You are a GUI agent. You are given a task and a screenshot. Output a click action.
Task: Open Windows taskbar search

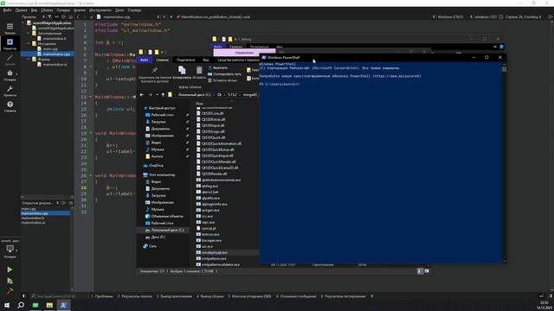tap(21, 305)
